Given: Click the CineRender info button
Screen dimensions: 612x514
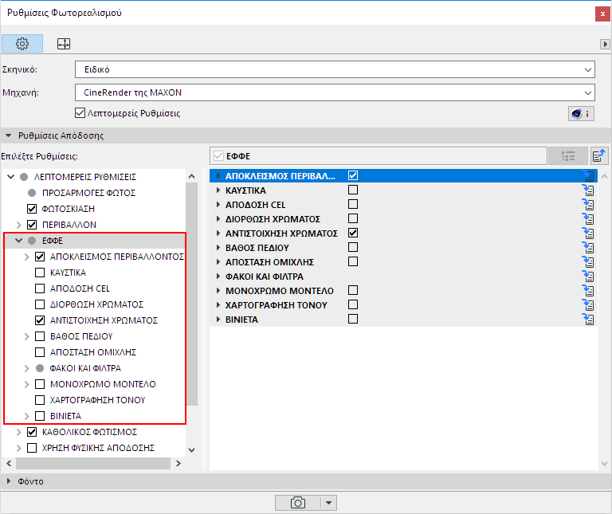Looking at the screenshot, I should pyautogui.click(x=581, y=114).
